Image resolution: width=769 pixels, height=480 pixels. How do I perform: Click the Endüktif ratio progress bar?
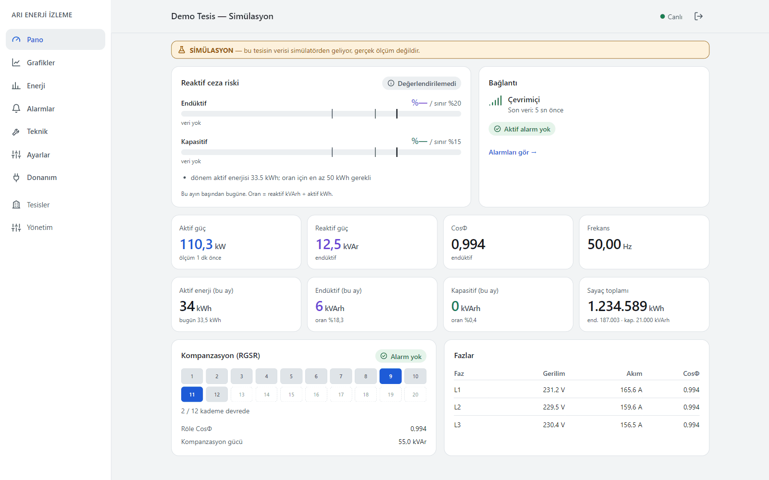pos(321,114)
